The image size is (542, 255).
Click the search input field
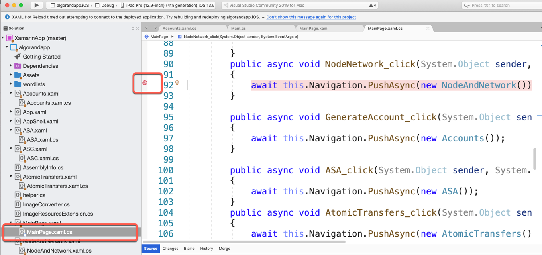(500, 5)
